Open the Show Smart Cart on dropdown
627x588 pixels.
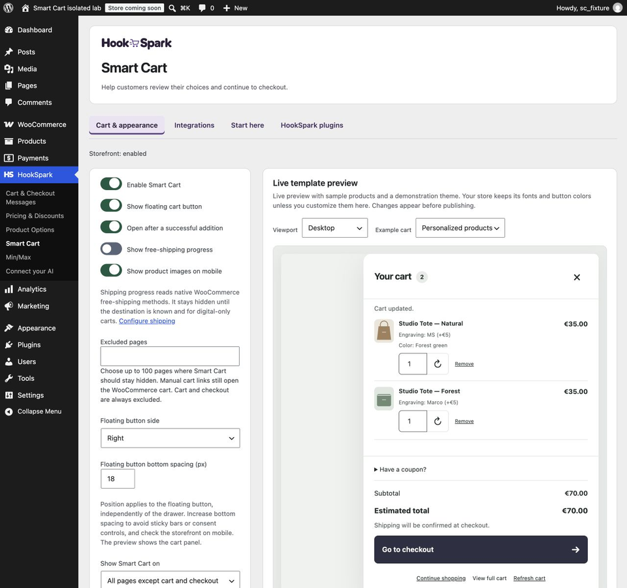(x=170, y=580)
